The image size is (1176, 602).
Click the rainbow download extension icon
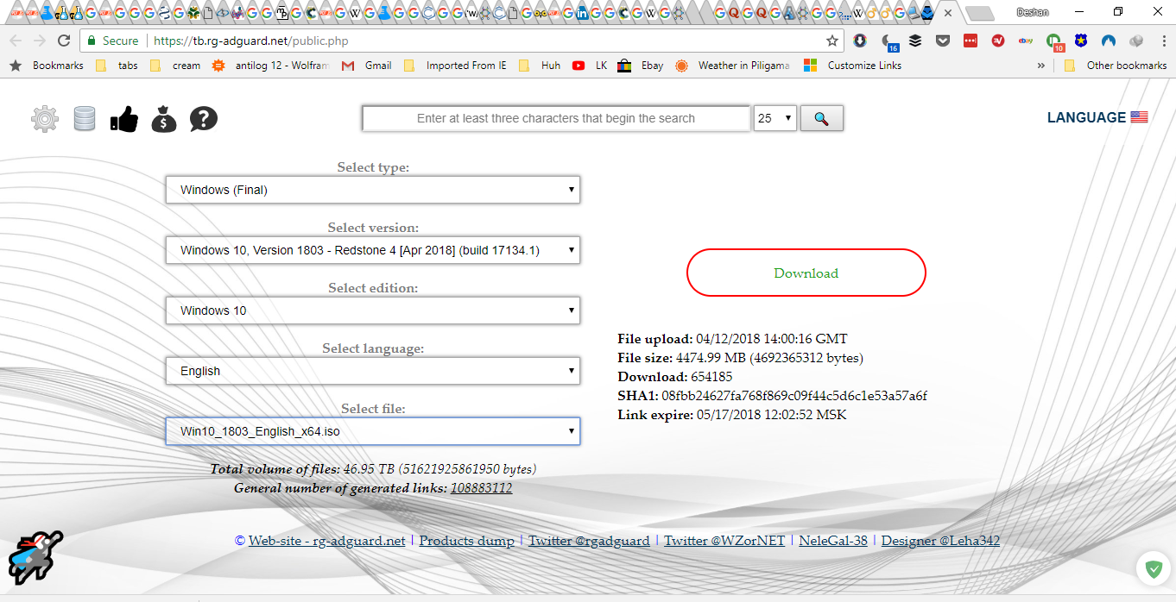(860, 41)
